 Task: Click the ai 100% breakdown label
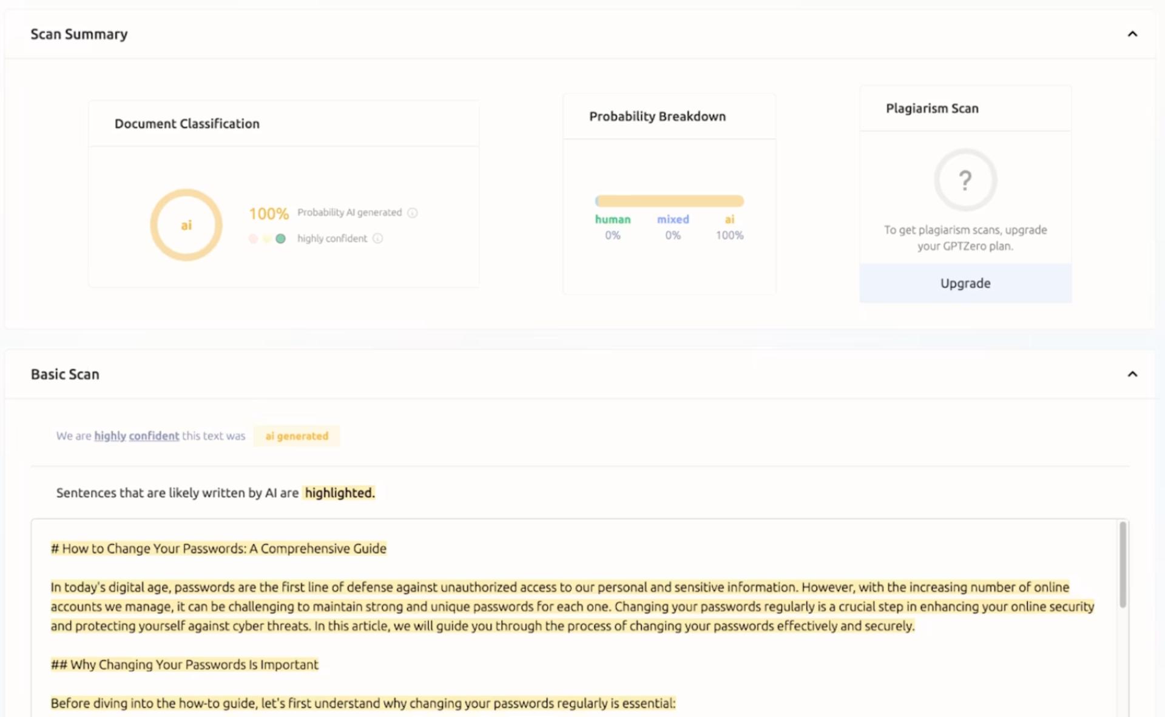click(x=729, y=227)
